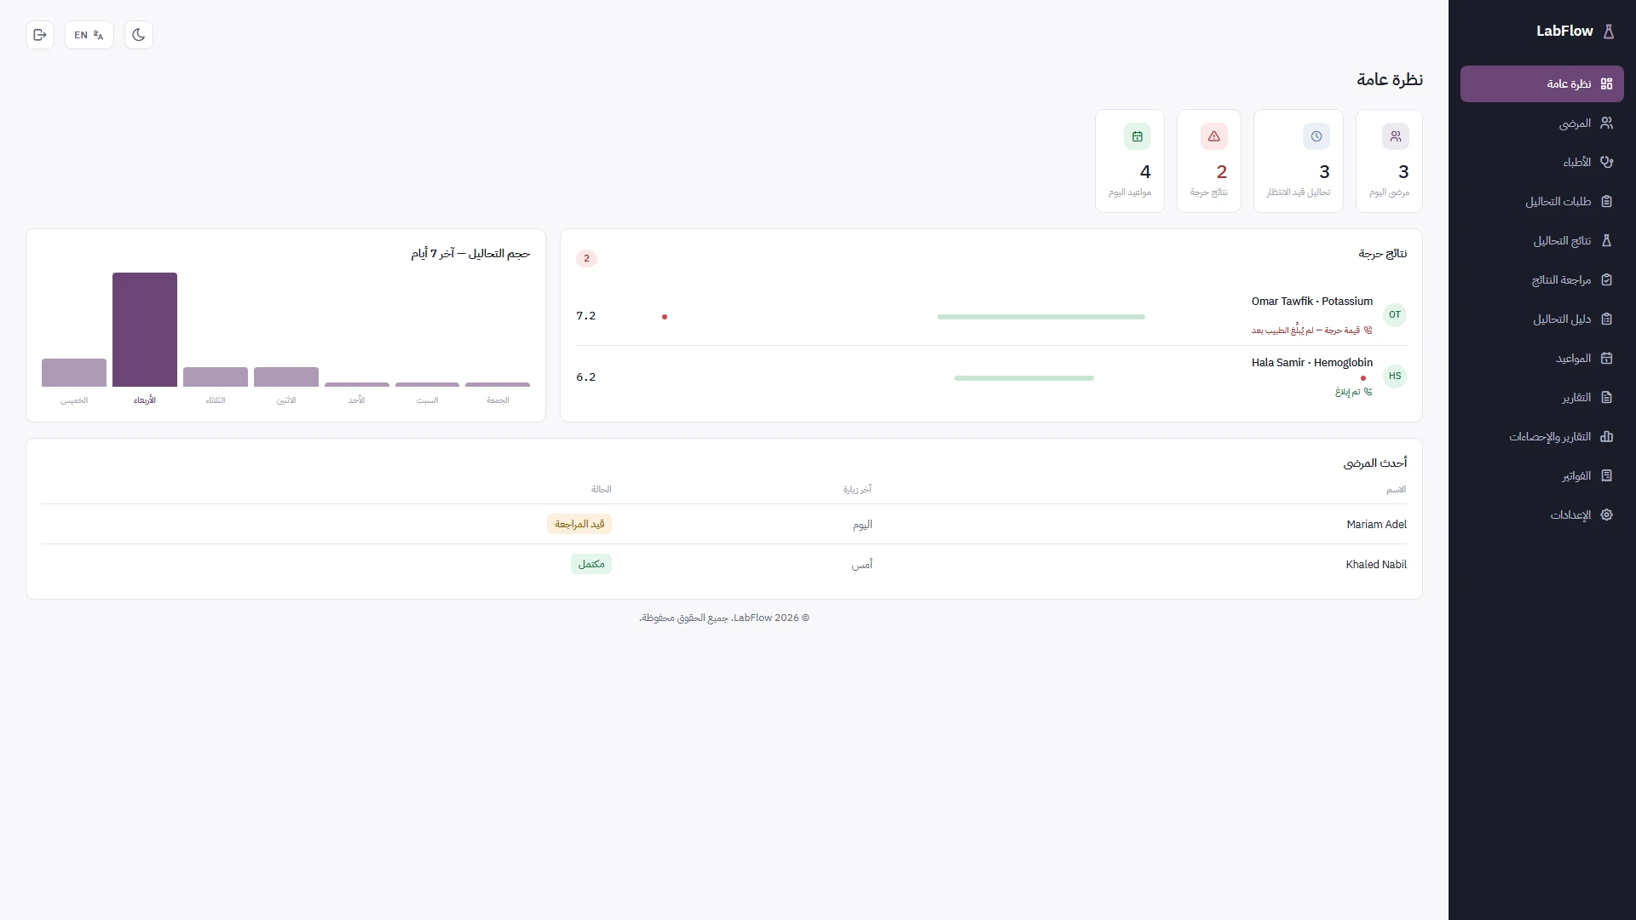Click the التقارير document icon

click(x=1606, y=397)
